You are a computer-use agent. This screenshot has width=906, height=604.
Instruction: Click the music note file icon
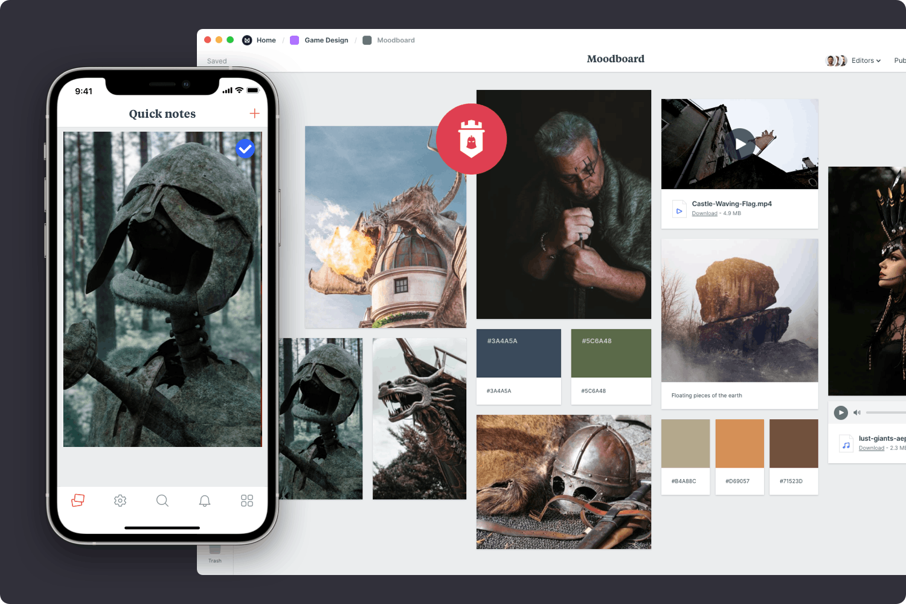click(846, 444)
